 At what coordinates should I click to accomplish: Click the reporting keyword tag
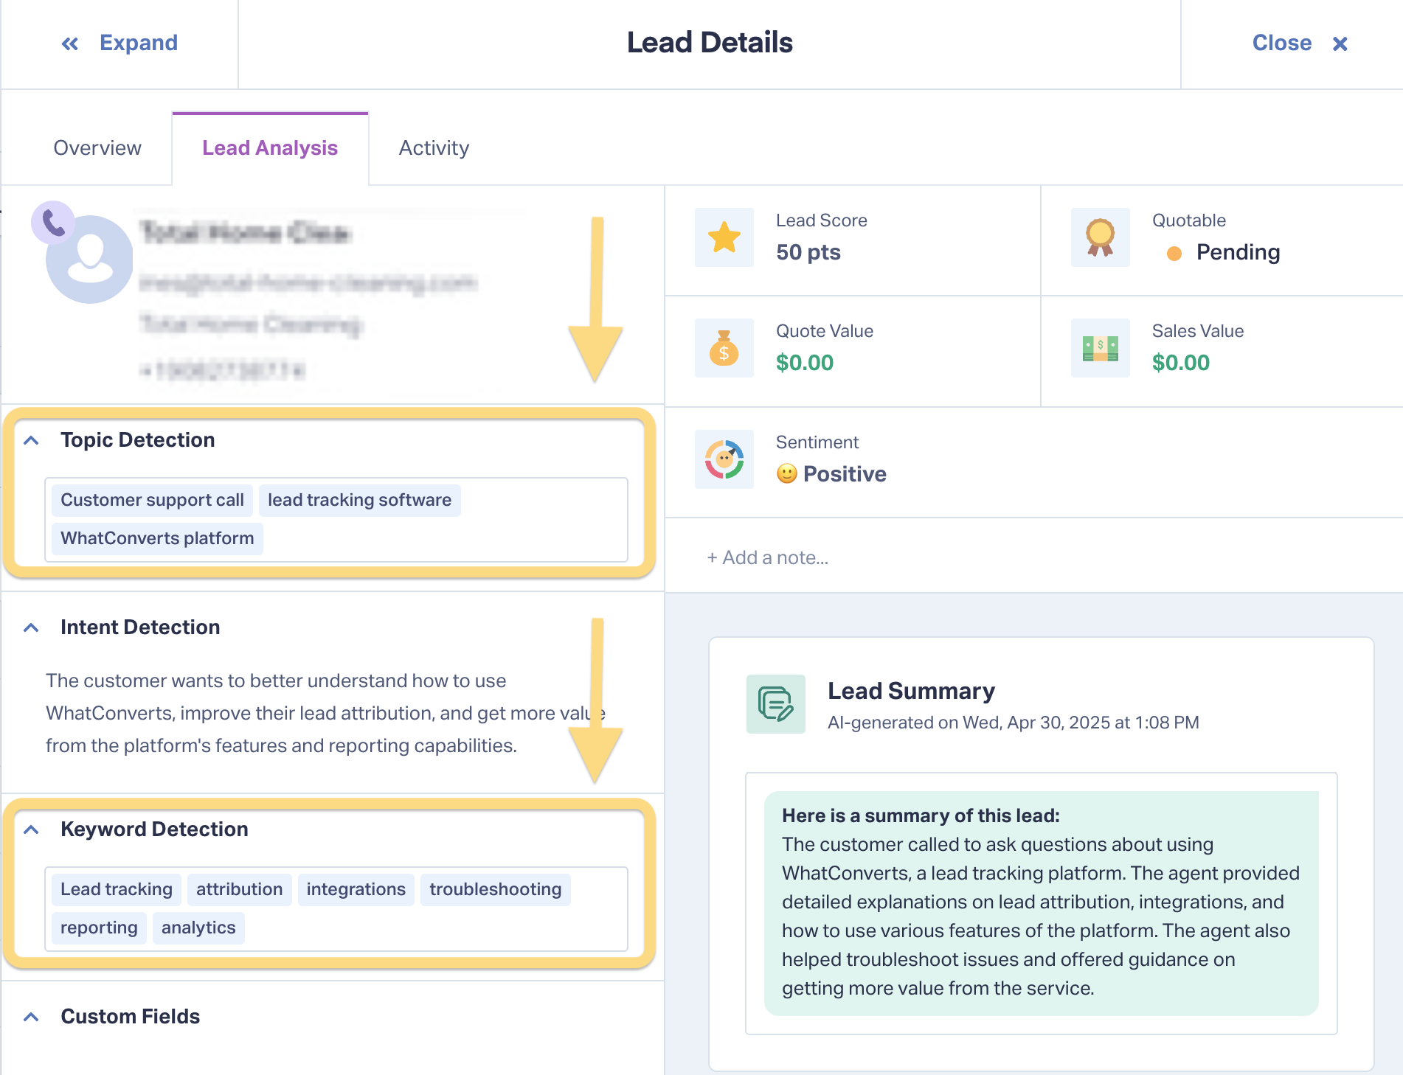point(99,928)
